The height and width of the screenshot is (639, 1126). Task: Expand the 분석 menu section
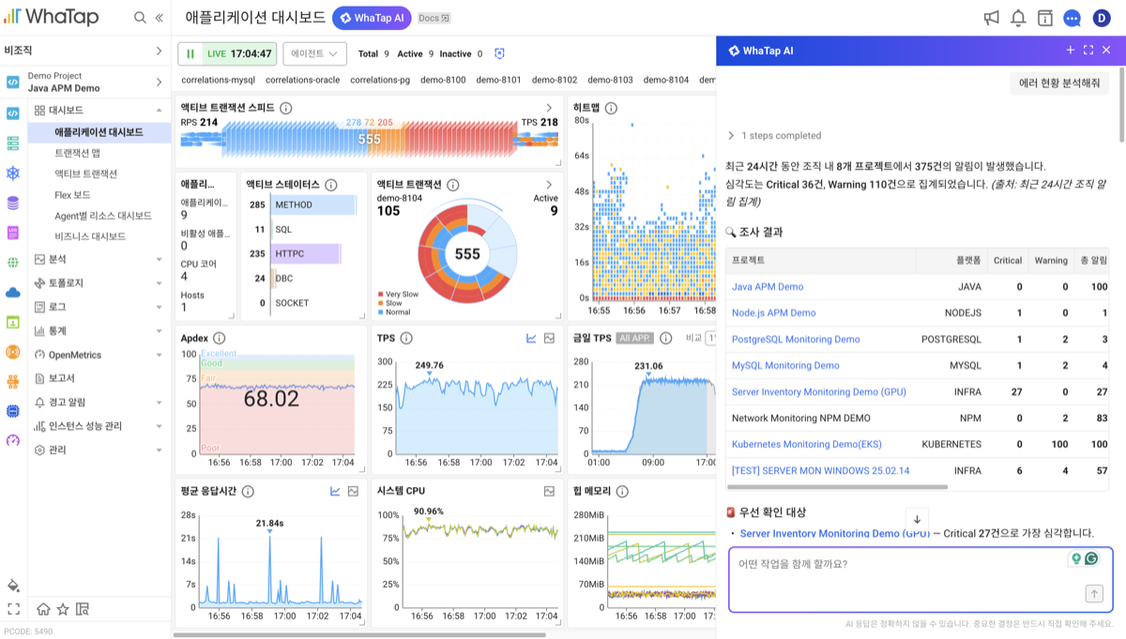[x=99, y=259]
